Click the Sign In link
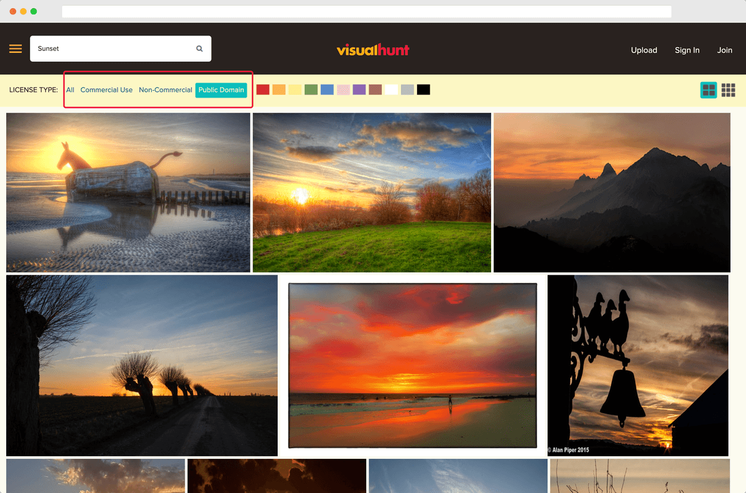This screenshot has width=746, height=493. tap(687, 50)
